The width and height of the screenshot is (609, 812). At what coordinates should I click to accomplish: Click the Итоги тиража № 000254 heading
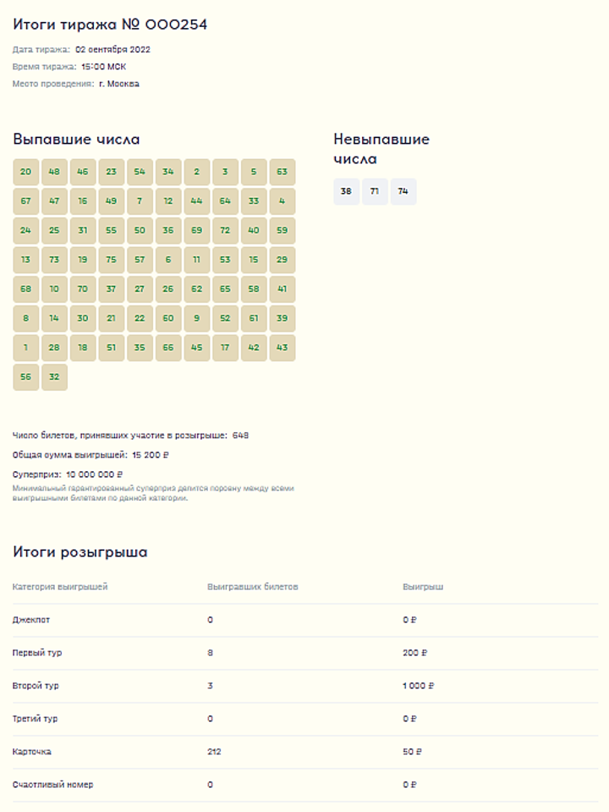pos(110,25)
